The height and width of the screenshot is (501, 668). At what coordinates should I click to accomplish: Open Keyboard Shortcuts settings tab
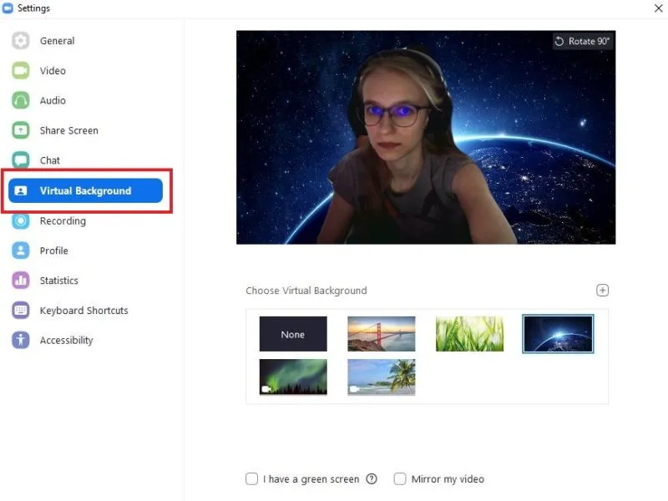[x=83, y=311]
